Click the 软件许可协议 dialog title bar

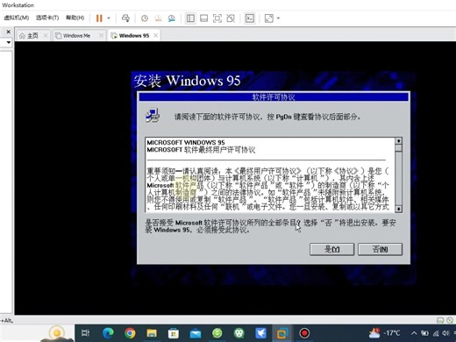click(x=274, y=97)
